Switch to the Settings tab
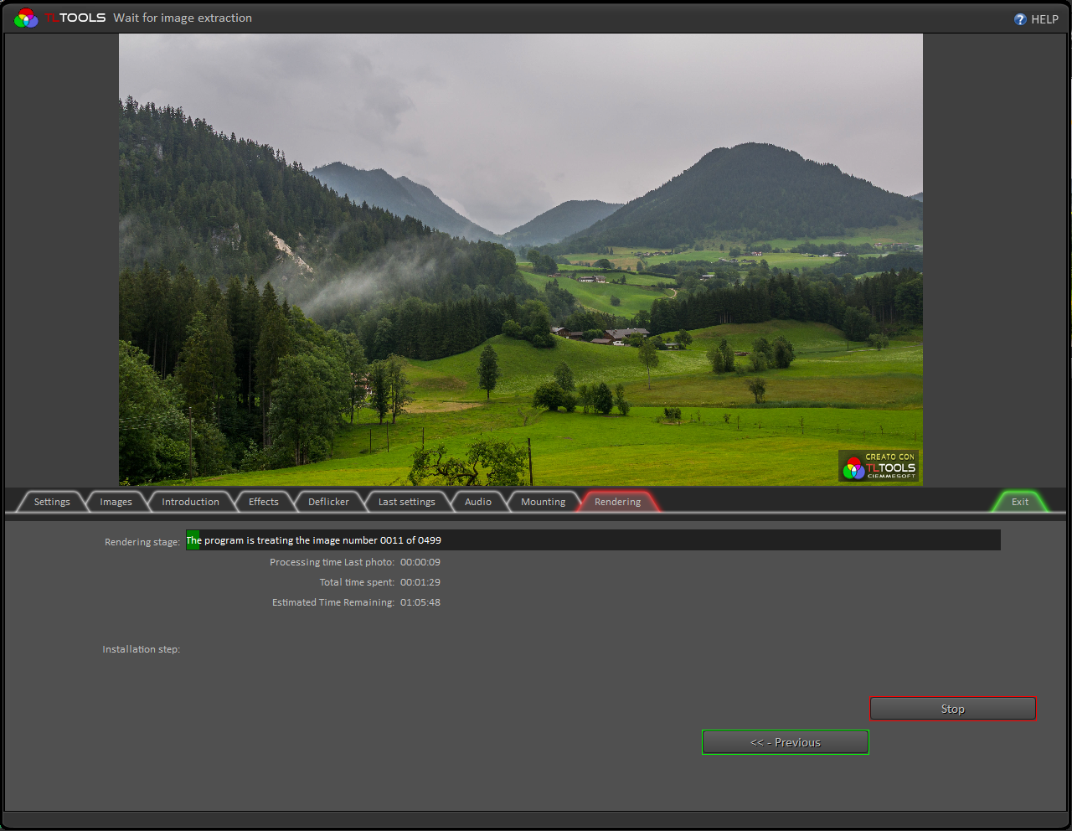 tap(52, 502)
